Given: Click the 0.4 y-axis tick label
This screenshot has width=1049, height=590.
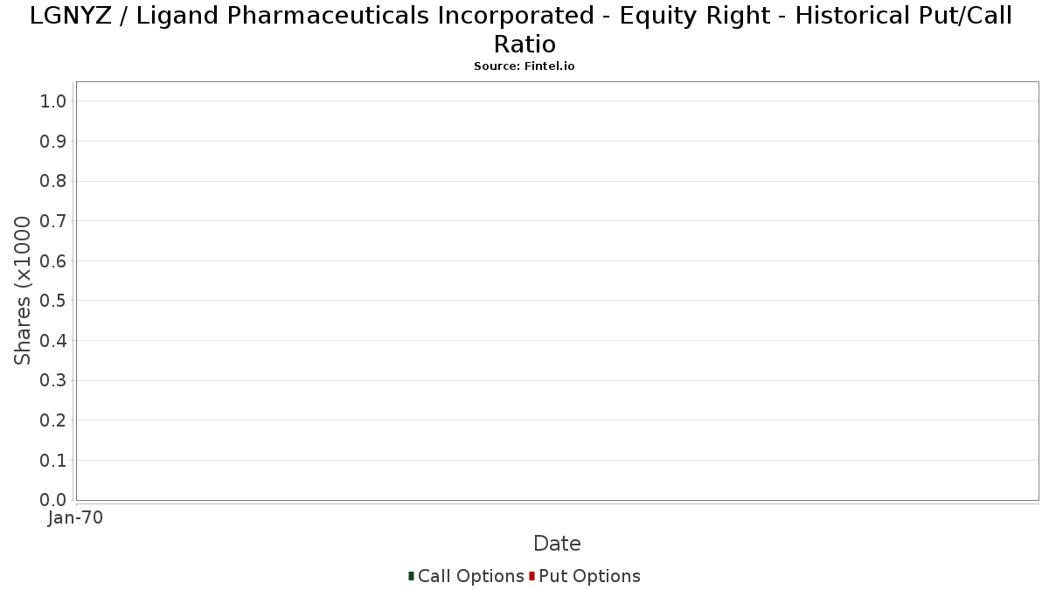Looking at the screenshot, I should coord(53,341).
